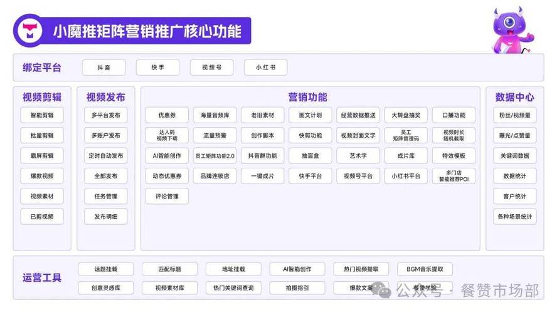Screen dimensions: 557x313
Task: Click 视频封面文字 box
Action: click(x=358, y=135)
